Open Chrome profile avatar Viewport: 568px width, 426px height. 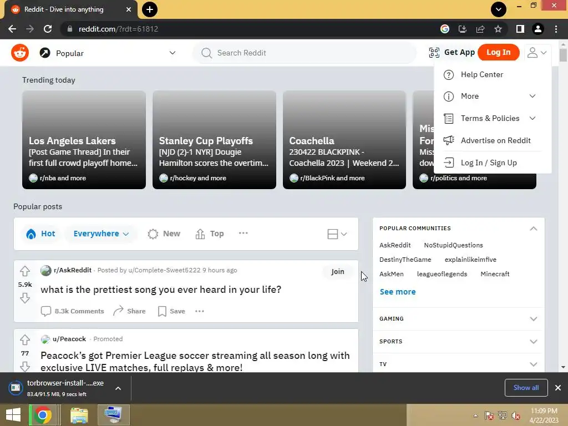click(x=538, y=29)
